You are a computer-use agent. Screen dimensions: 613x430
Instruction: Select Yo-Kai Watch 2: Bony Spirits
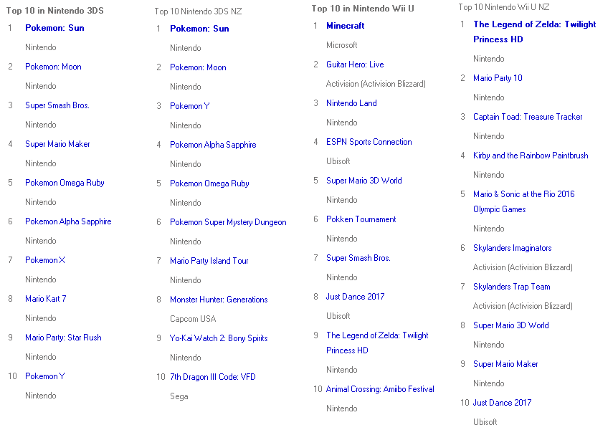[219, 338]
